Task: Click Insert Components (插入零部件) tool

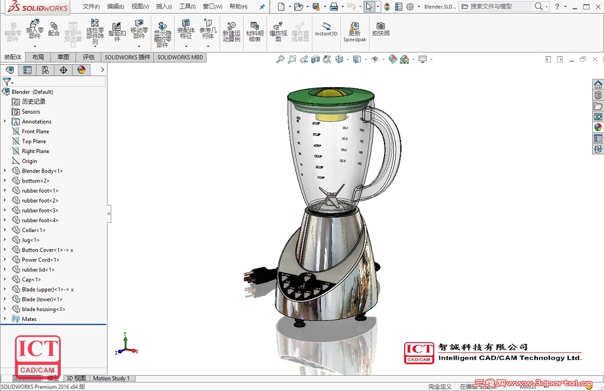Action: 34,30
